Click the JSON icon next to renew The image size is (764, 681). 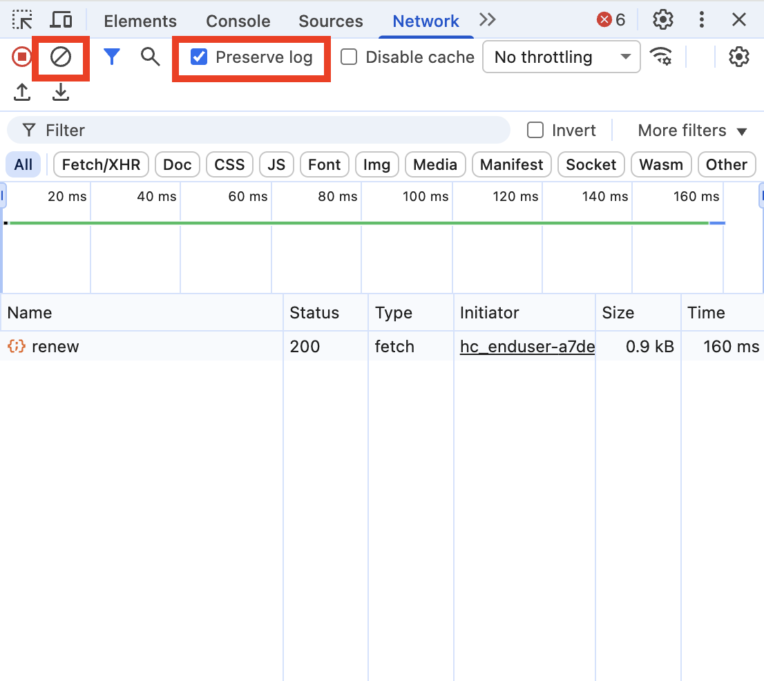16,346
